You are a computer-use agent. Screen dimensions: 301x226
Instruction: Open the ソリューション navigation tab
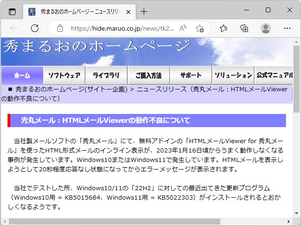233,75
